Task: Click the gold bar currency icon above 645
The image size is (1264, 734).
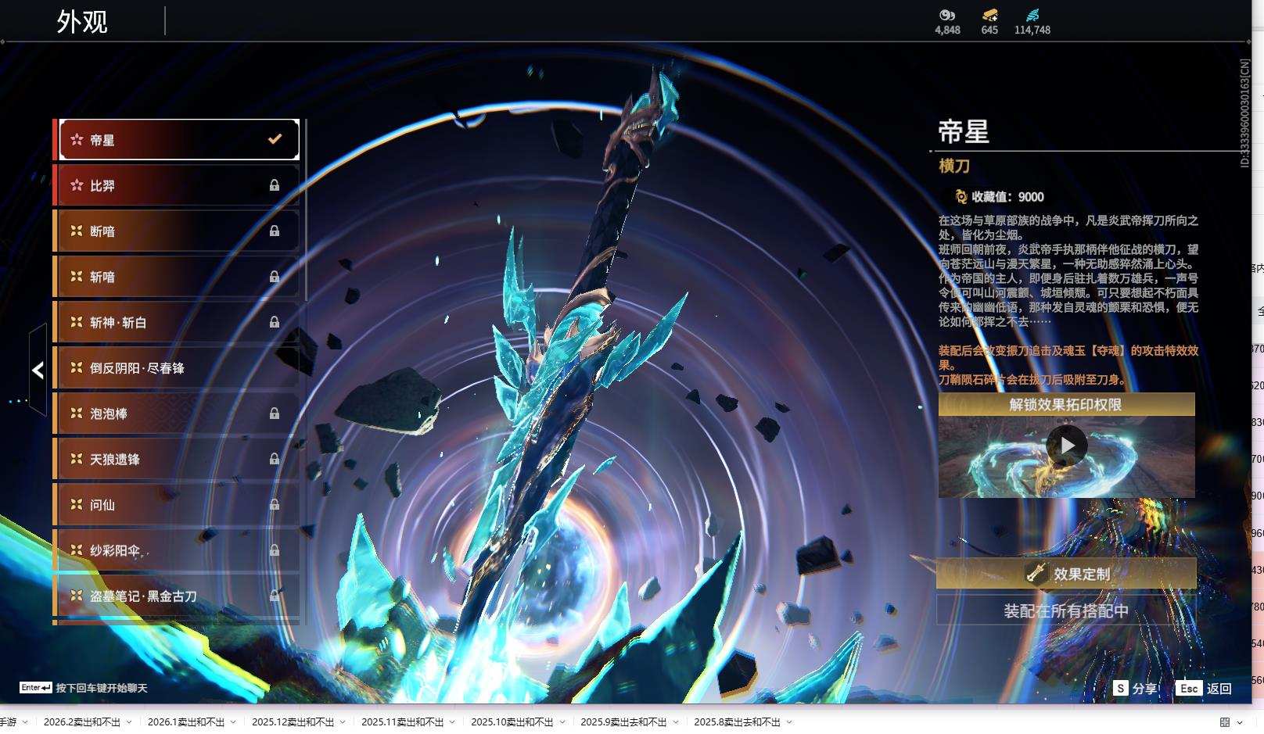Action: [x=989, y=15]
